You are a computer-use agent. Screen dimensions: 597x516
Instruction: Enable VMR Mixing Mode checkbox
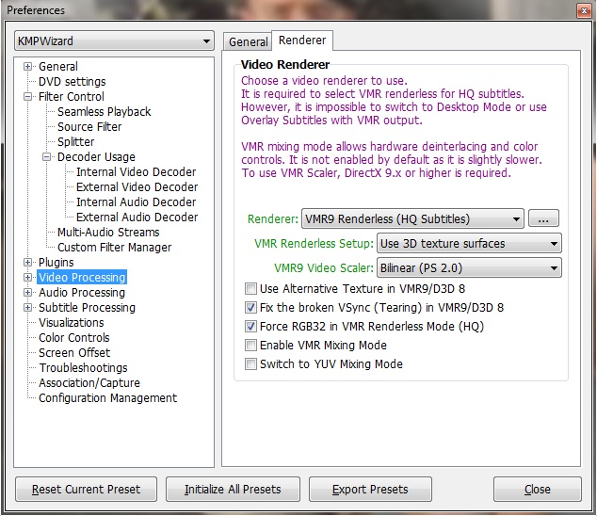(x=250, y=345)
